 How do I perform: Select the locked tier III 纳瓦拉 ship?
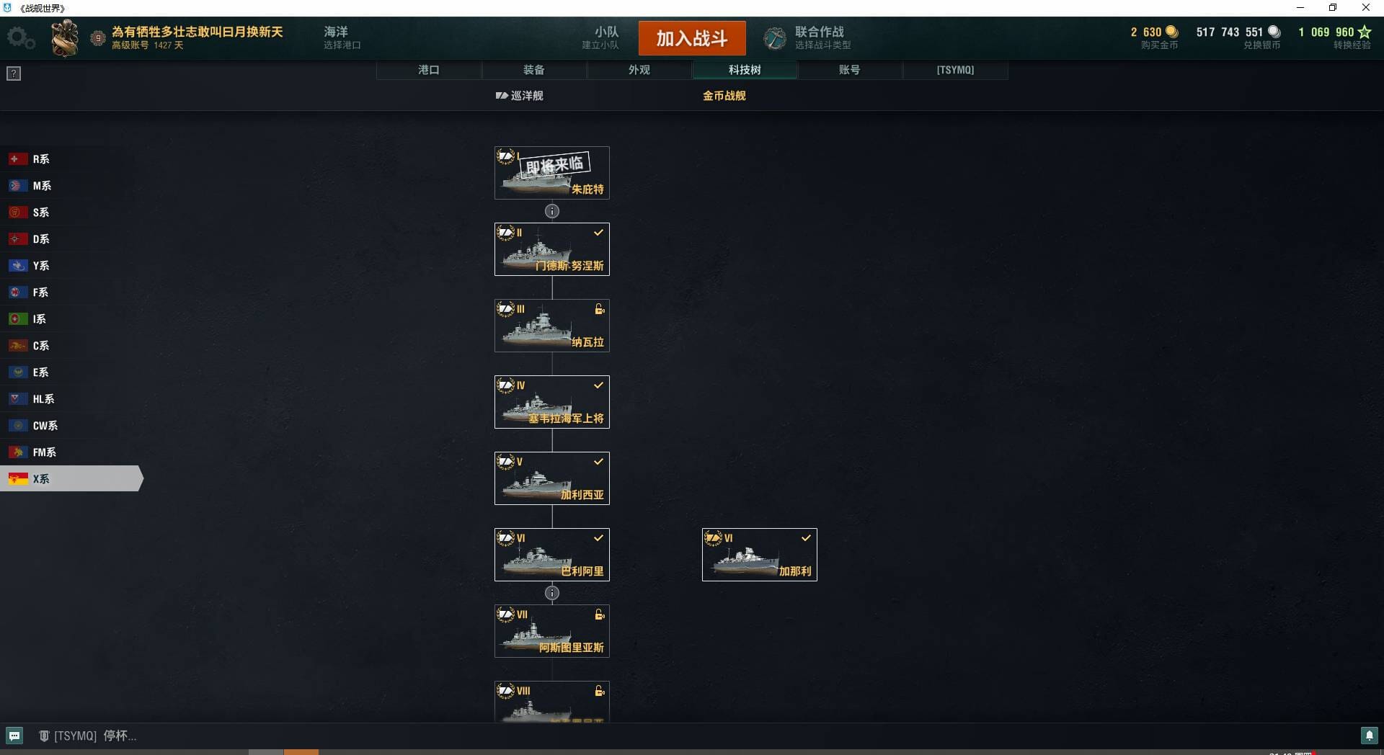(552, 326)
